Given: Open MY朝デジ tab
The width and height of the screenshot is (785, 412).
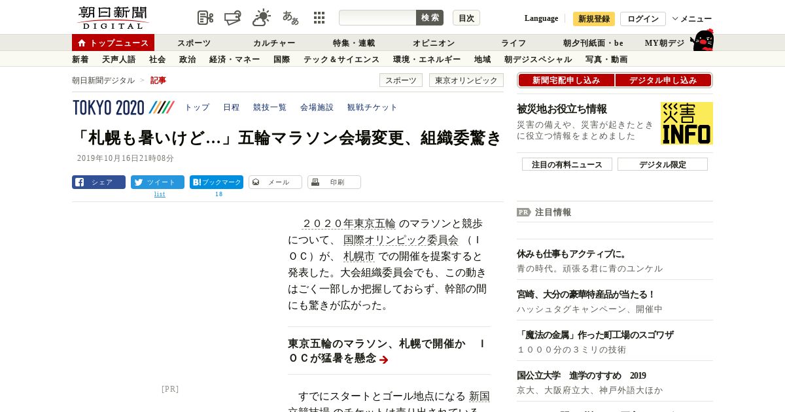Looking at the screenshot, I should pos(665,43).
